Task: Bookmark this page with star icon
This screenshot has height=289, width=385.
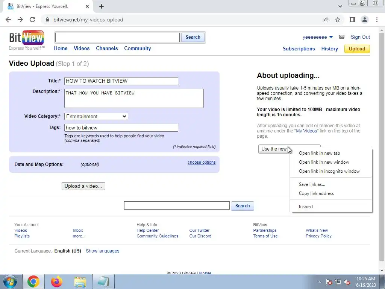Action: (x=338, y=20)
